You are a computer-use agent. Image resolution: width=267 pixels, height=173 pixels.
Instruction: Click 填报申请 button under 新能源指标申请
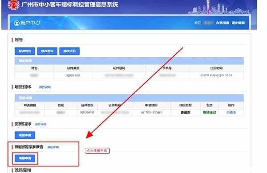[25, 158]
